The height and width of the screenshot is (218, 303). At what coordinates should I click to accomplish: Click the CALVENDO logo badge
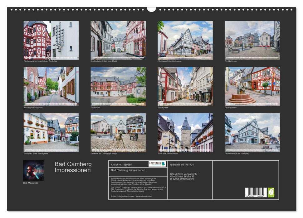(x=157, y=164)
